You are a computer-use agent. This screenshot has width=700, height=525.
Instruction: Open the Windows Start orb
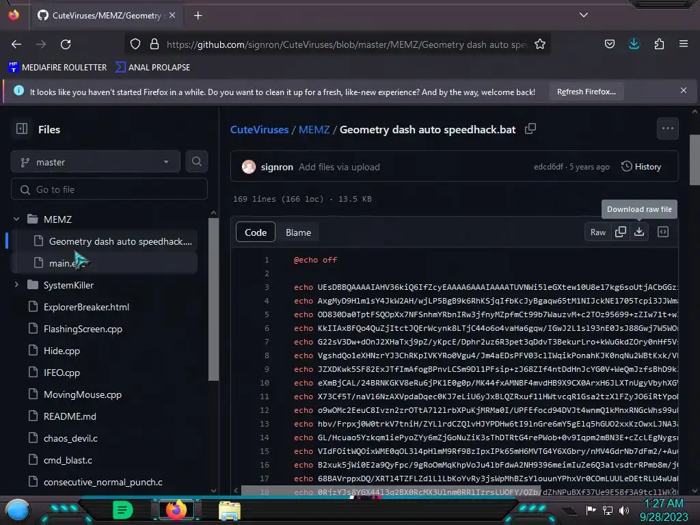pos(18,510)
